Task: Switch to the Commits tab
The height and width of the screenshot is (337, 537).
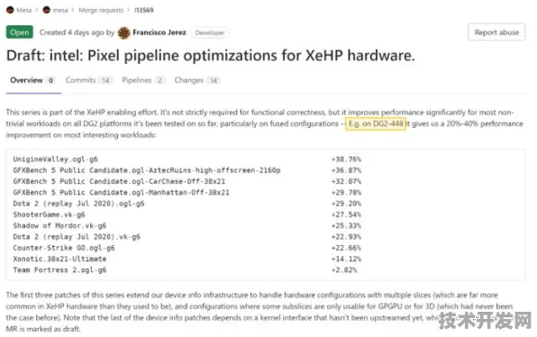Action: 88,80
